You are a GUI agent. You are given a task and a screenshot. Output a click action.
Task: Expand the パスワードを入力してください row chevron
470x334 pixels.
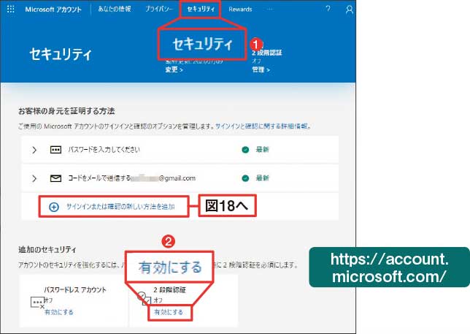click(x=34, y=150)
